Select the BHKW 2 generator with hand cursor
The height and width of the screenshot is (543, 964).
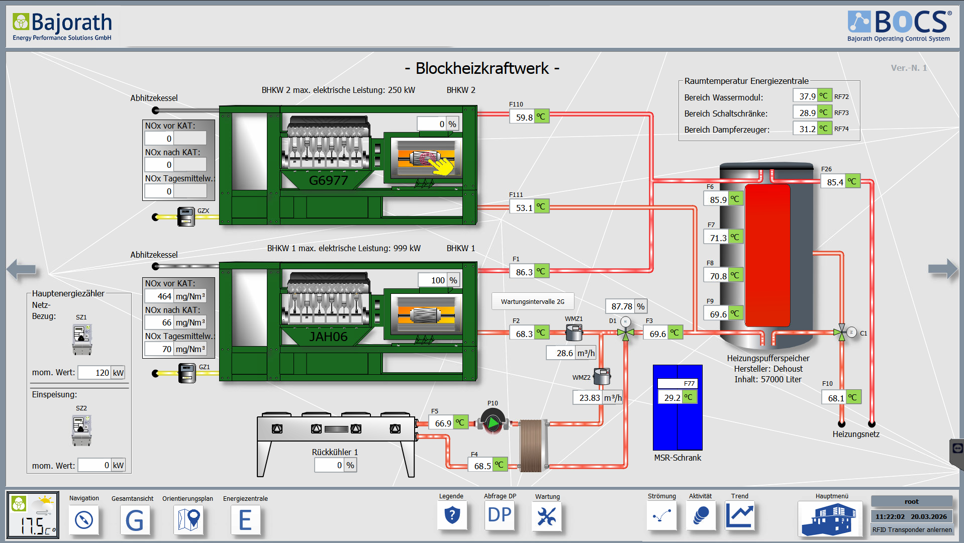tap(427, 159)
